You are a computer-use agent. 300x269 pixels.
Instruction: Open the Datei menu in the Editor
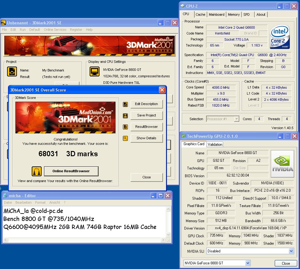[8, 202]
